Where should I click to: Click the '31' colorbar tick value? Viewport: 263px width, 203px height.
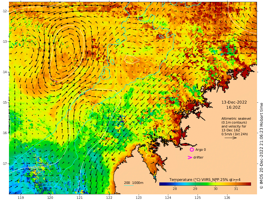(x=236, y=189)
